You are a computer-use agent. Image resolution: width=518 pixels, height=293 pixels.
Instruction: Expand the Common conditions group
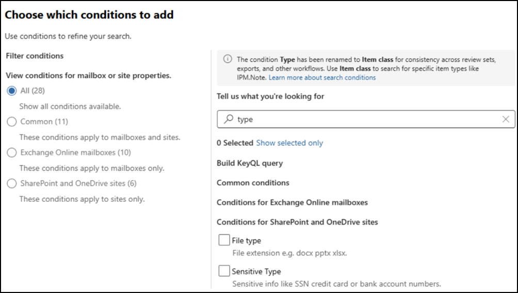click(253, 183)
